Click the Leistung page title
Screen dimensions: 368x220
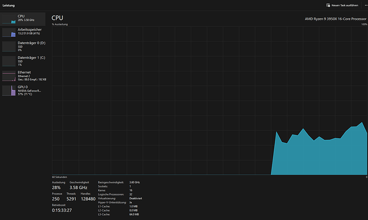(x=9, y=5)
